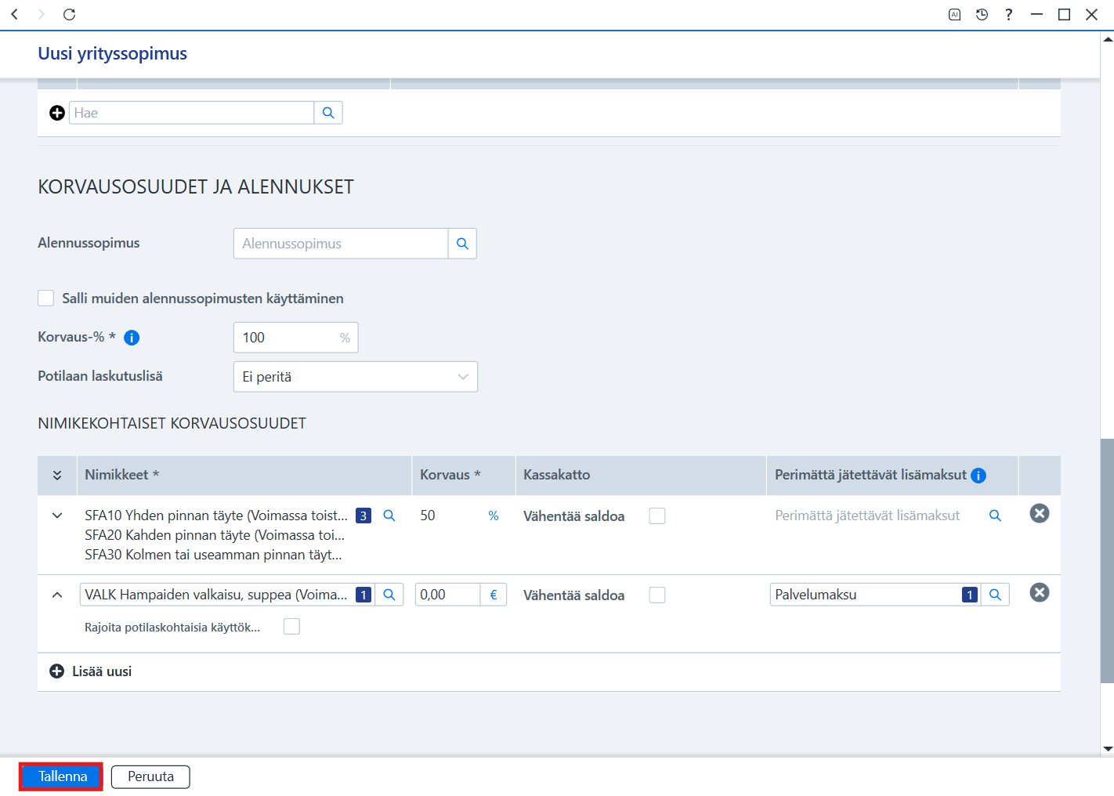Click the Korvaus-% input field
This screenshot has height=796, width=1114.
pos(295,338)
